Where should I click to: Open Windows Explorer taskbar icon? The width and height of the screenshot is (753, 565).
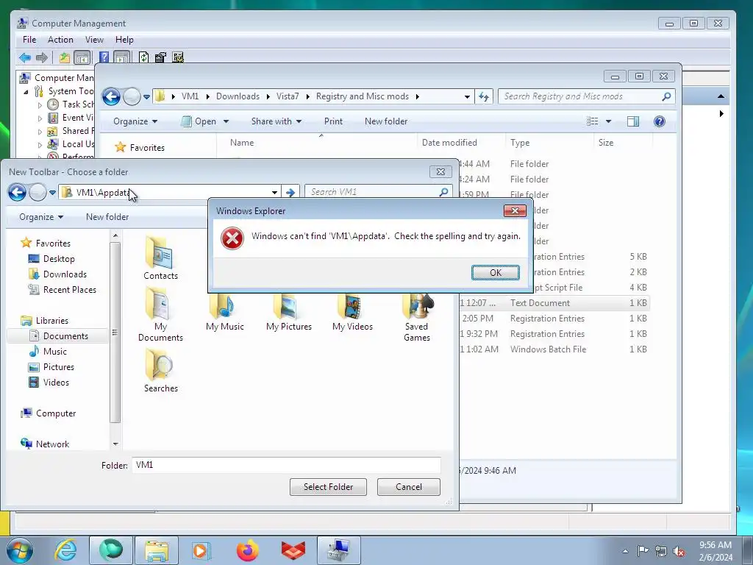[x=157, y=550]
